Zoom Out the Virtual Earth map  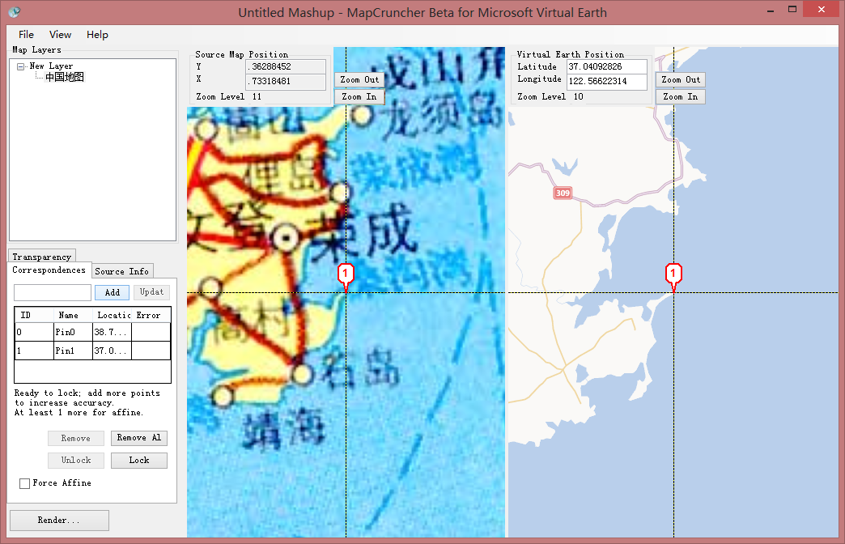(681, 80)
